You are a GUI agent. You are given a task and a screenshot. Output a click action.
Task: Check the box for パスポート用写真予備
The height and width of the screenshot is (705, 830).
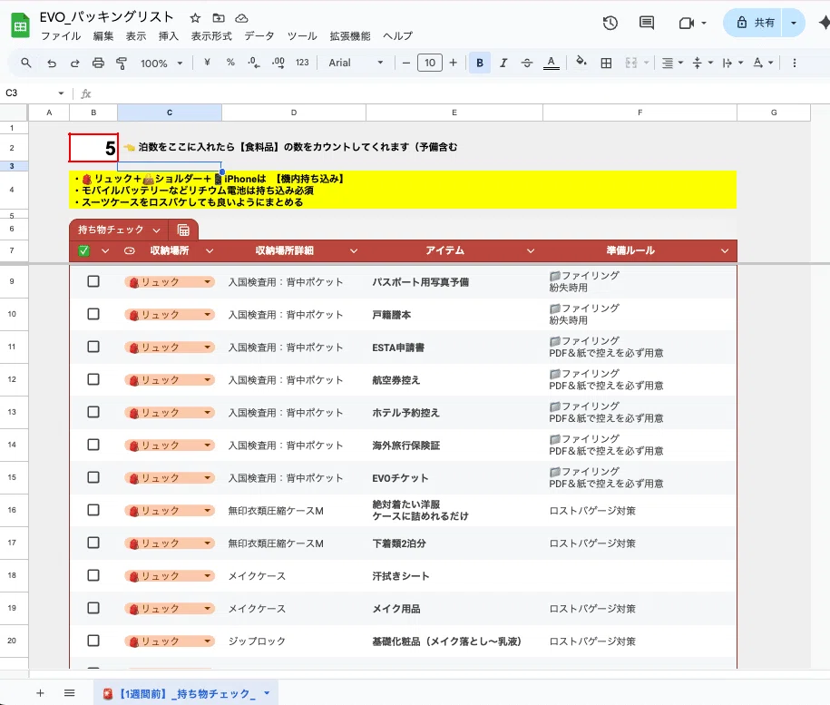coord(93,281)
